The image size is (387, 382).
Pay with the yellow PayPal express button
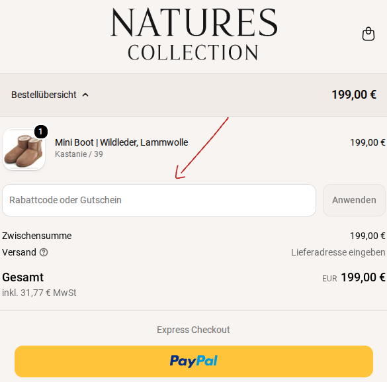tap(194, 361)
